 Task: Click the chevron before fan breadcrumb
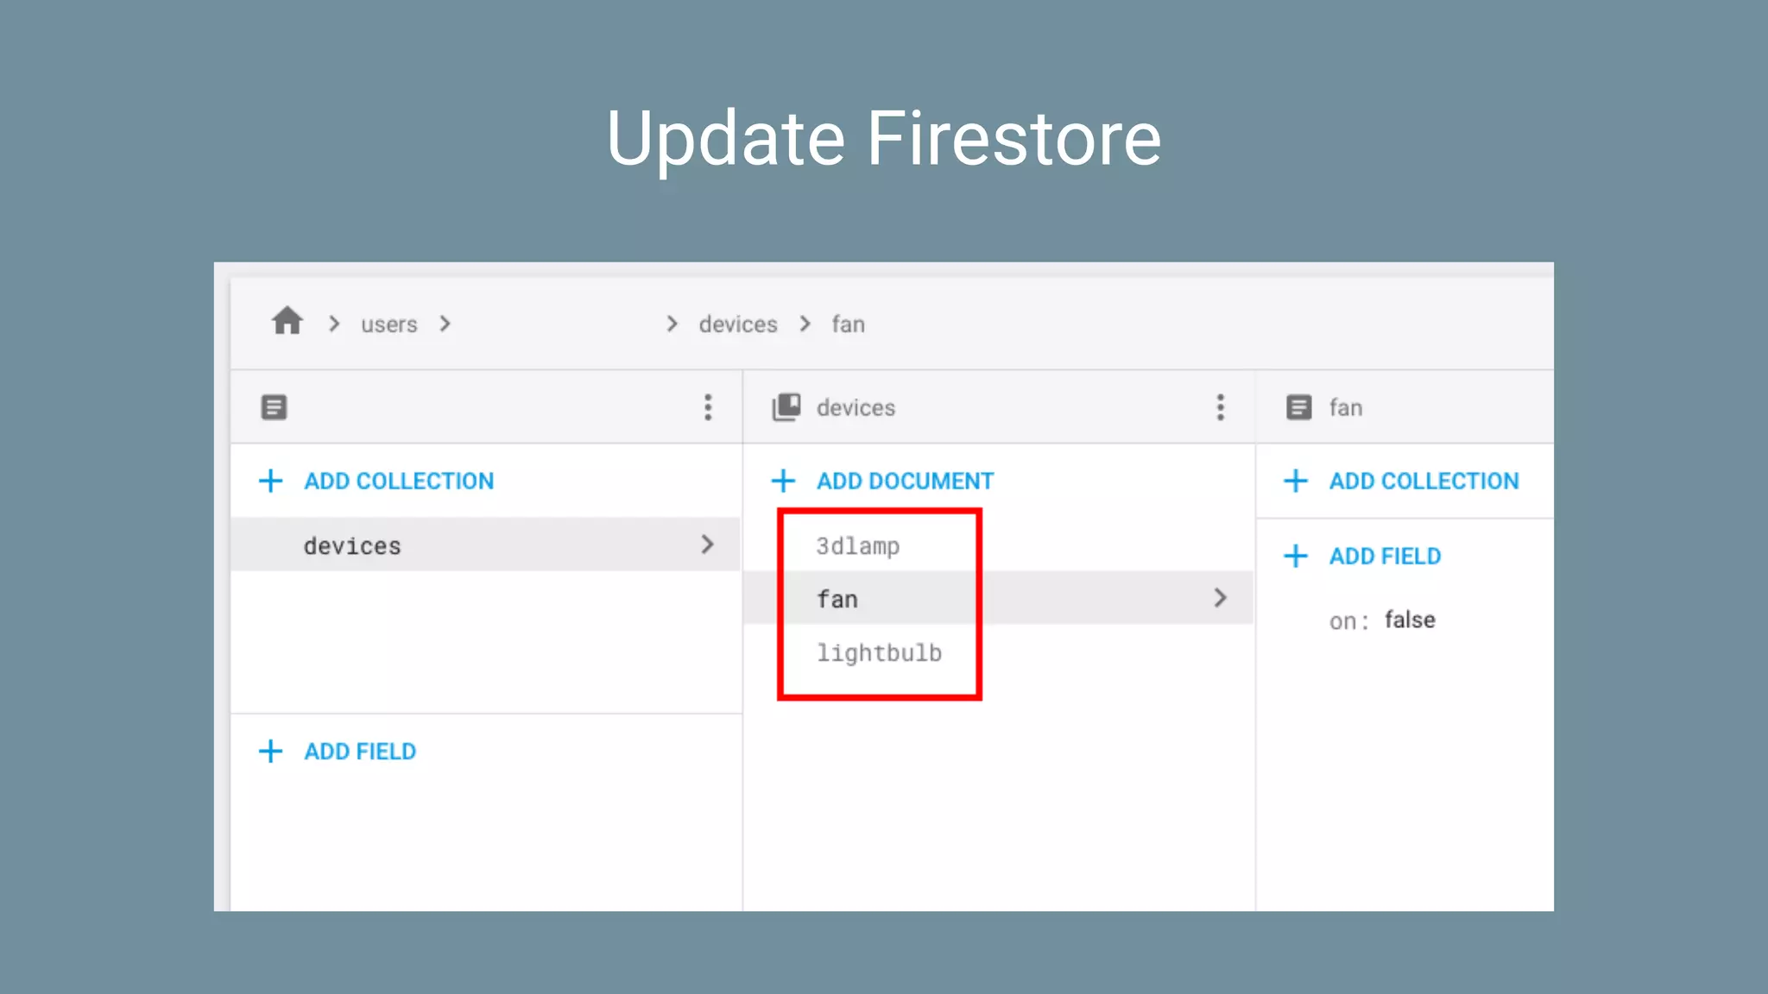point(805,324)
